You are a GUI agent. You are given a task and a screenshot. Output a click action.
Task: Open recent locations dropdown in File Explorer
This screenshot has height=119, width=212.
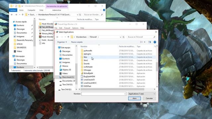20,15
